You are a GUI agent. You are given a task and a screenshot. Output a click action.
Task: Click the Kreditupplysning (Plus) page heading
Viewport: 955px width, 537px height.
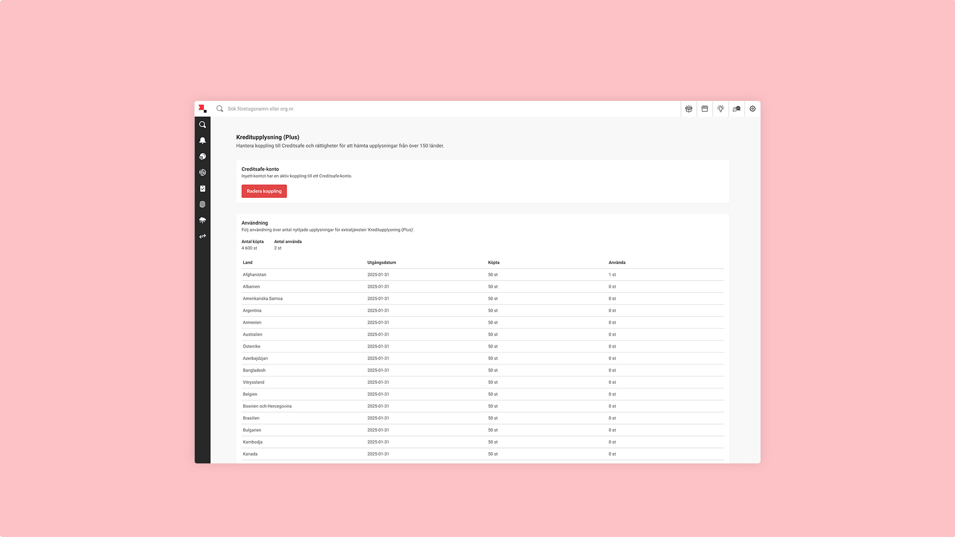(268, 137)
